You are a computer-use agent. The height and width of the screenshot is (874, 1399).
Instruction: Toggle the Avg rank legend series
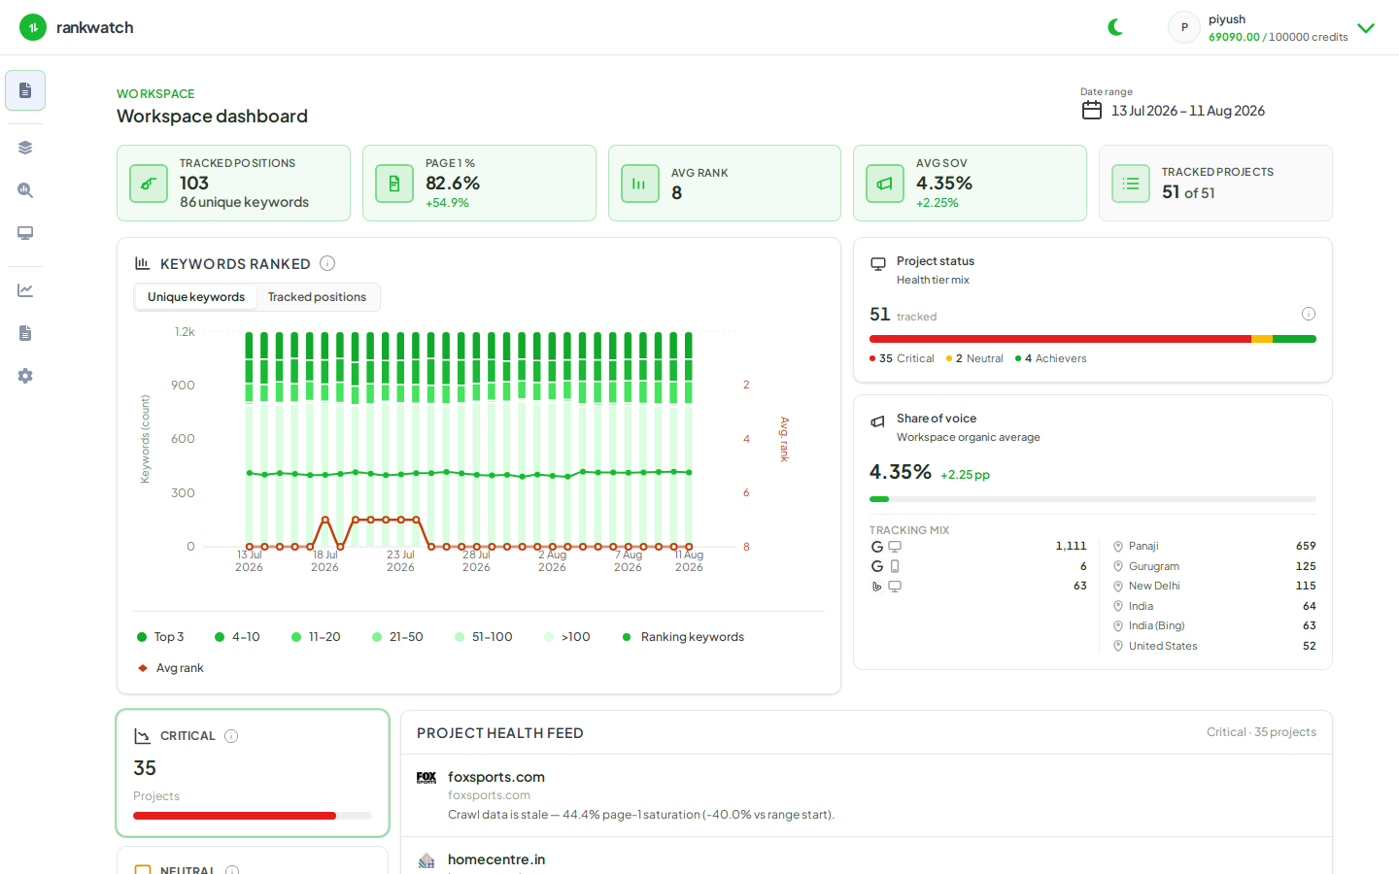(171, 668)
